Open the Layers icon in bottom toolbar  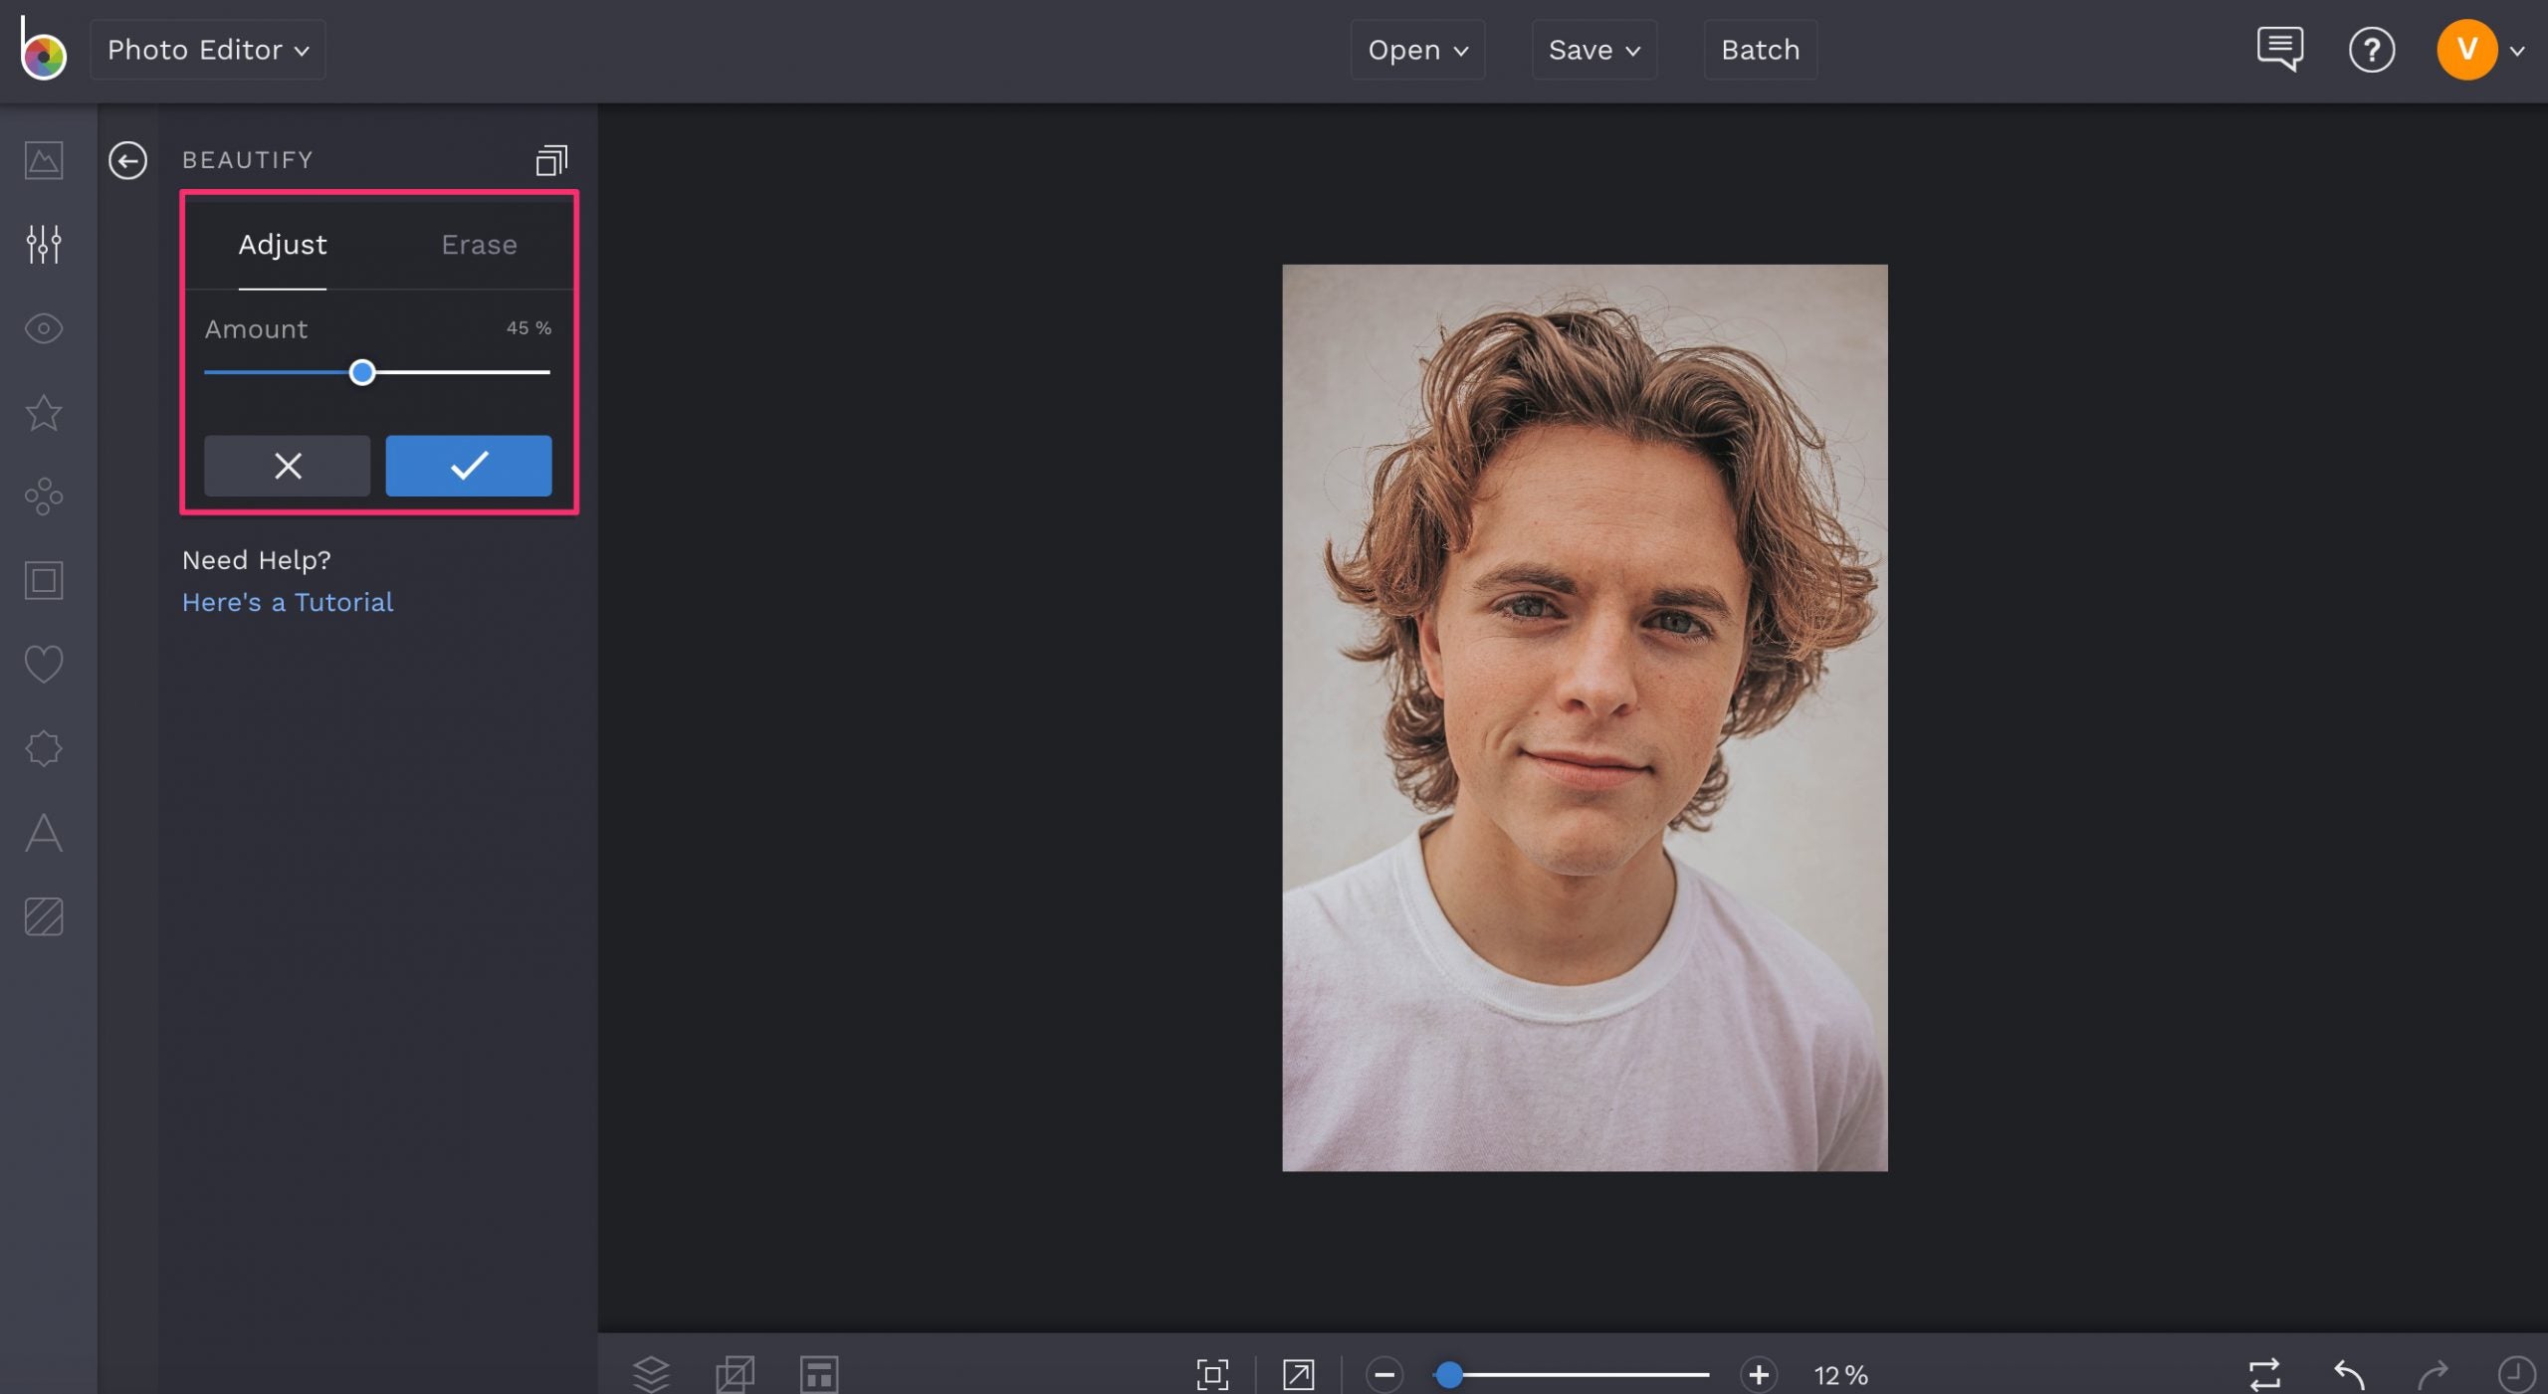652,1374
